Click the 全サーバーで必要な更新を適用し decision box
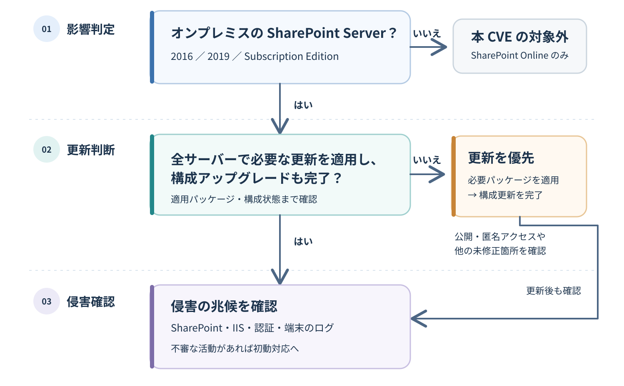 280,175
